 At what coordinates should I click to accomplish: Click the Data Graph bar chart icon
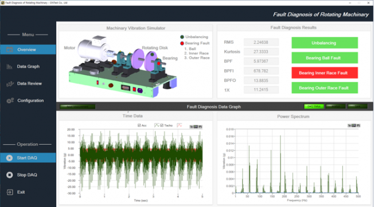pyautogui.click(x=10, y=66)
